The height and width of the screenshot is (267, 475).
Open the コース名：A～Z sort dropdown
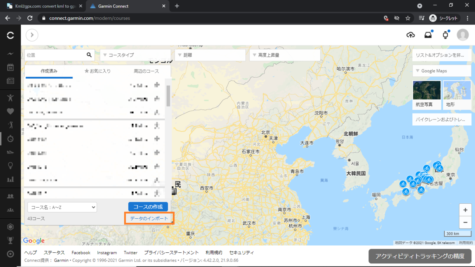pos(62,207)
